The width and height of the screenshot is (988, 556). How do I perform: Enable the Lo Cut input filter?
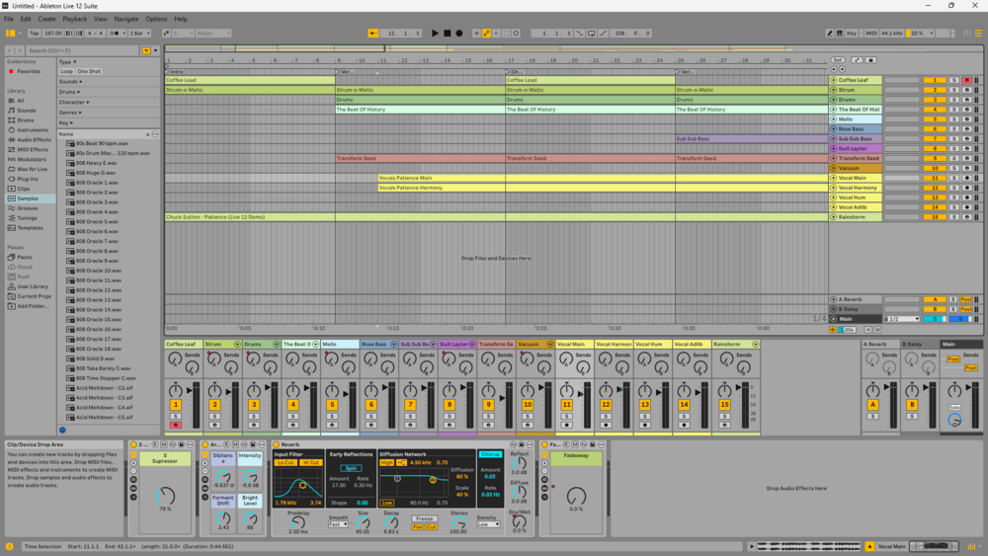pyautogui.click(x=286, y=462)
